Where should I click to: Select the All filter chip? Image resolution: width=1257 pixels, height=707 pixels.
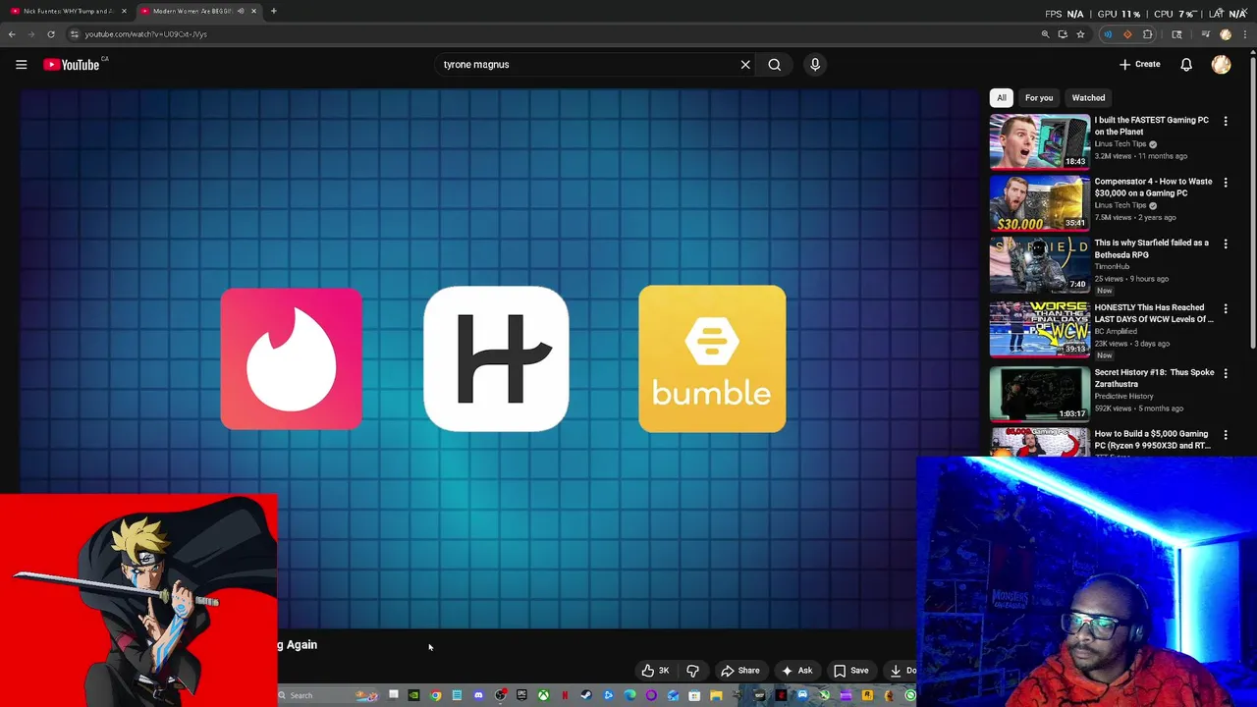1002,97
